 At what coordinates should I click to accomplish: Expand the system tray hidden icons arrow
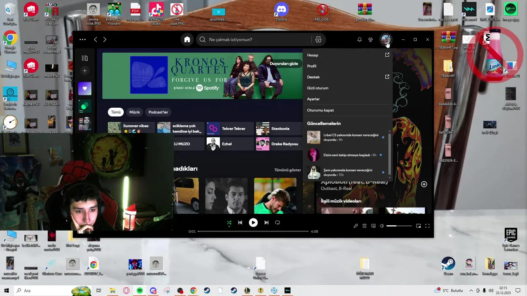471,291
